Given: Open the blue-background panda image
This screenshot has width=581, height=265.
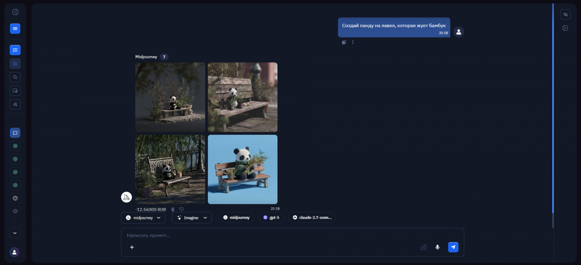Looking at the screenshot, I should [242, 169].
